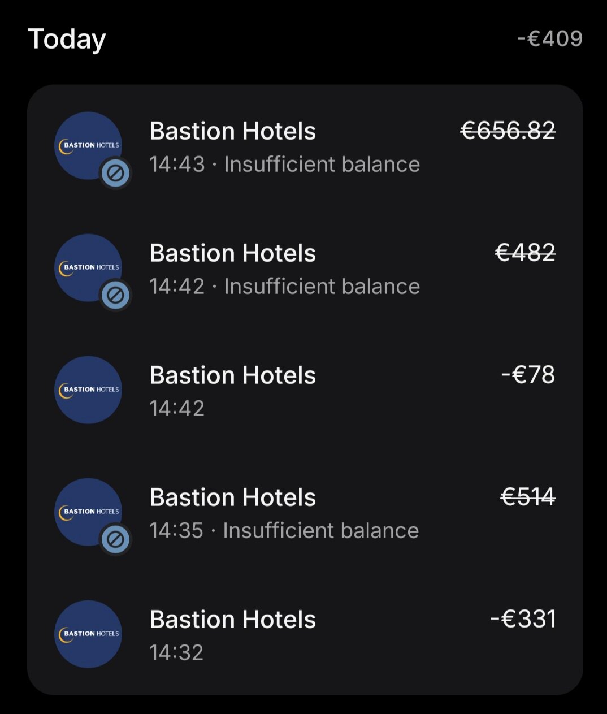Tap Bastion Hotels logo on €482 transaction
The height and width of the screenshot is (714, 607).
pyautogui.click(x=88, y=267)
